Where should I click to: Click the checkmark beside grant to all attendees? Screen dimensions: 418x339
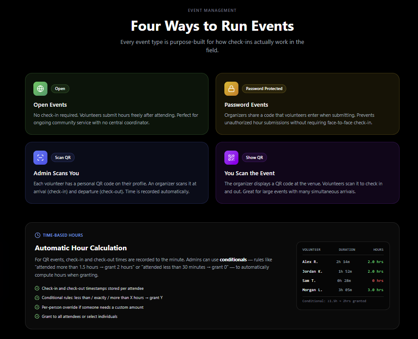point(37,316)
